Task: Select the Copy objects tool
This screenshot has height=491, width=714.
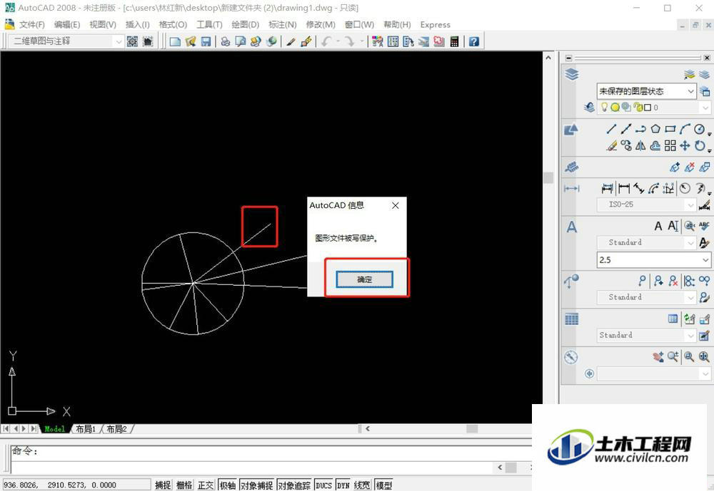Action: (626, 145)
